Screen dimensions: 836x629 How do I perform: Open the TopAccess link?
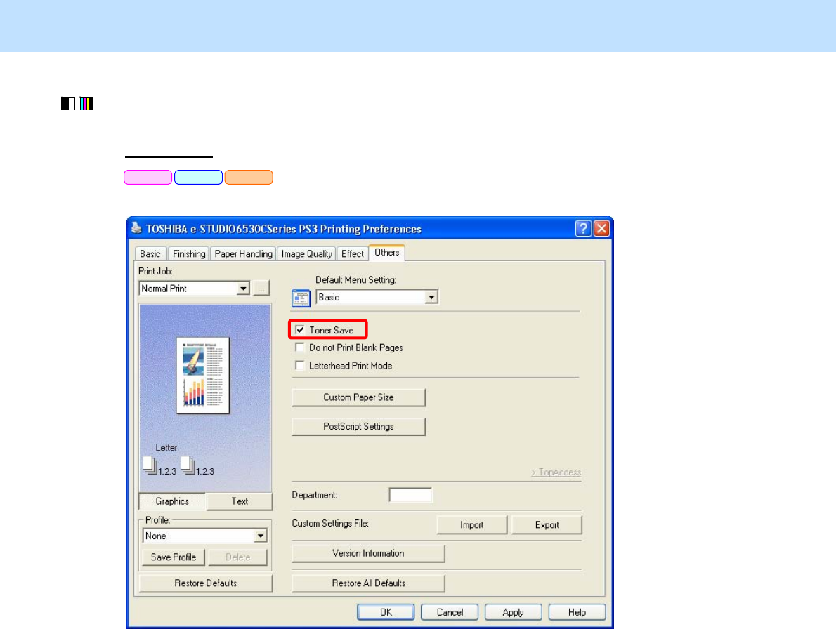coord(556,472)
